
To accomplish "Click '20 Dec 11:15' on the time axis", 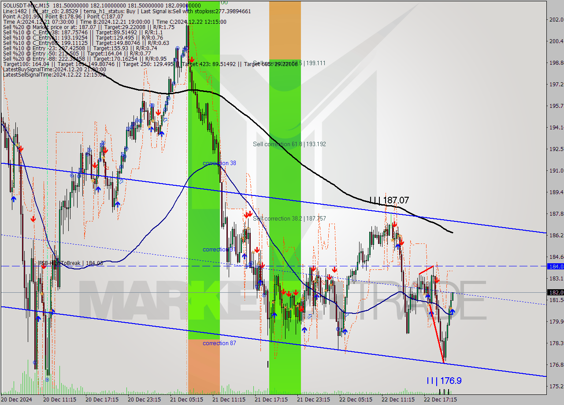I will click(59, 400).
